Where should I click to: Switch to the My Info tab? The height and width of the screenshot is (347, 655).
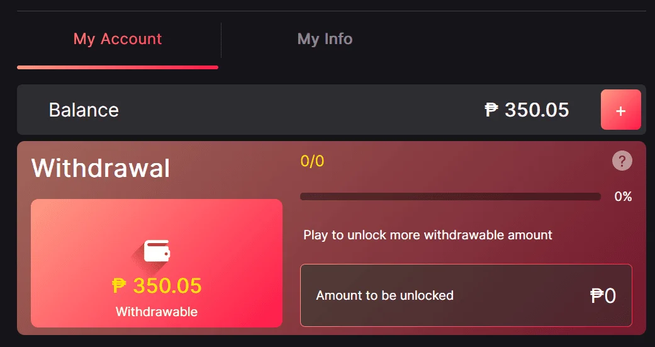click(325, 39)
